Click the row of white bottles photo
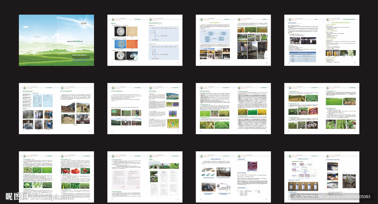The width and height of the screenshot is (378, 204). tap(303, 186)
